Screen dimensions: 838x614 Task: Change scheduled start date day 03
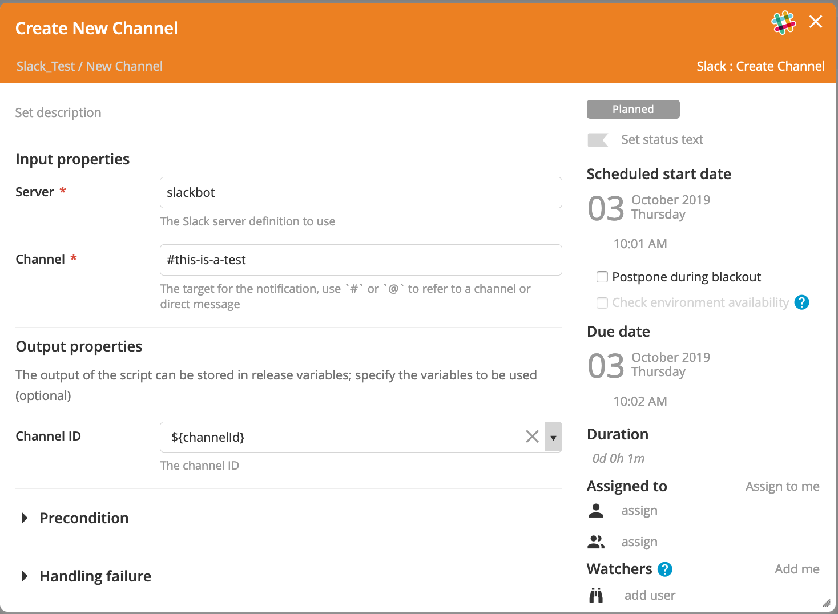pos(606,208)
